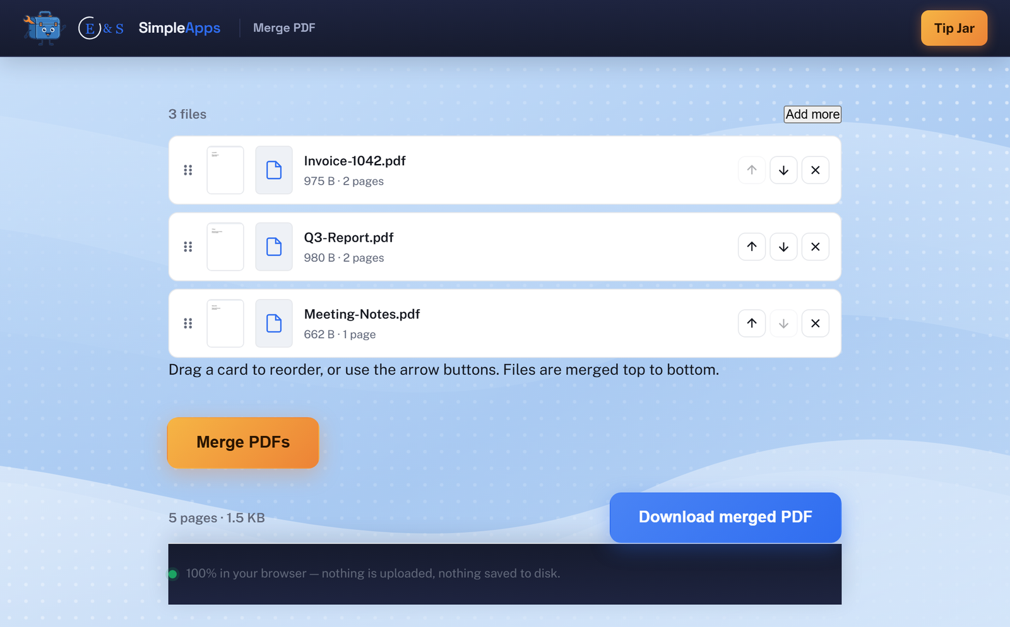Select the Q3-Report.pdf file name
The height and width of the screenshot is (627, 1010).
click(x=348, y=238)
